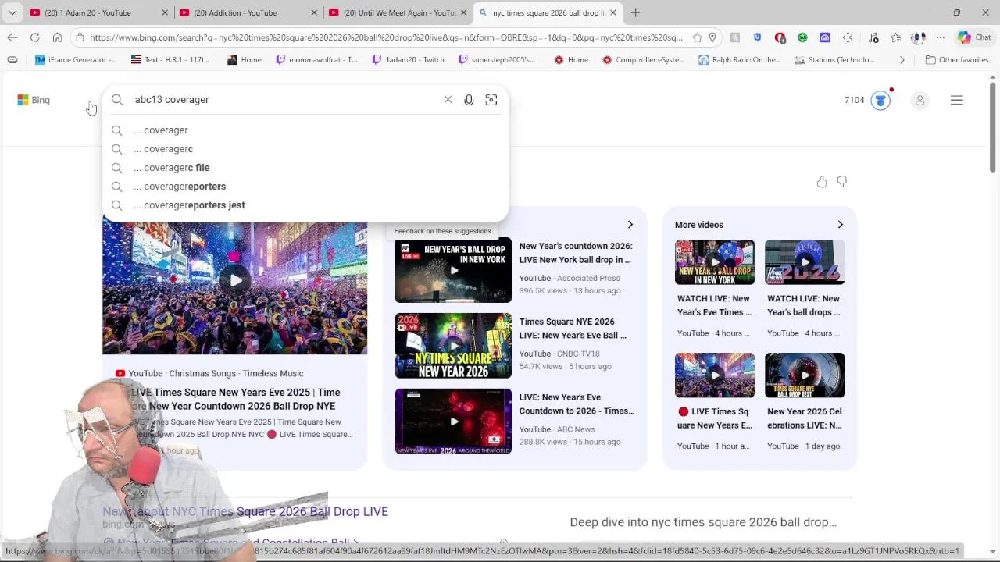
Task: Open the tab actions dropdown arrow
Action: coord(12,12)
